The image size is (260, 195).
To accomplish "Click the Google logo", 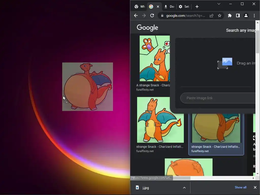I will click(x=147, y=28).
